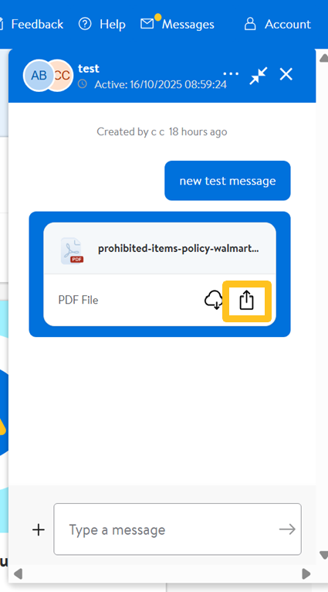
Task: Open the Account menu
Action: [278, 24]
